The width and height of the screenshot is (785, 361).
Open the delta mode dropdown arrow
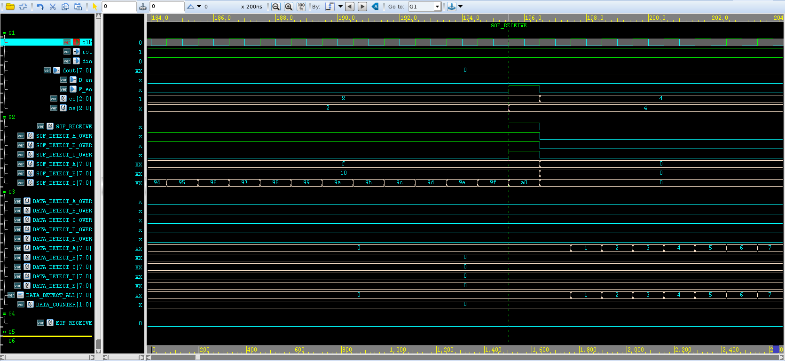click(199, 7)
